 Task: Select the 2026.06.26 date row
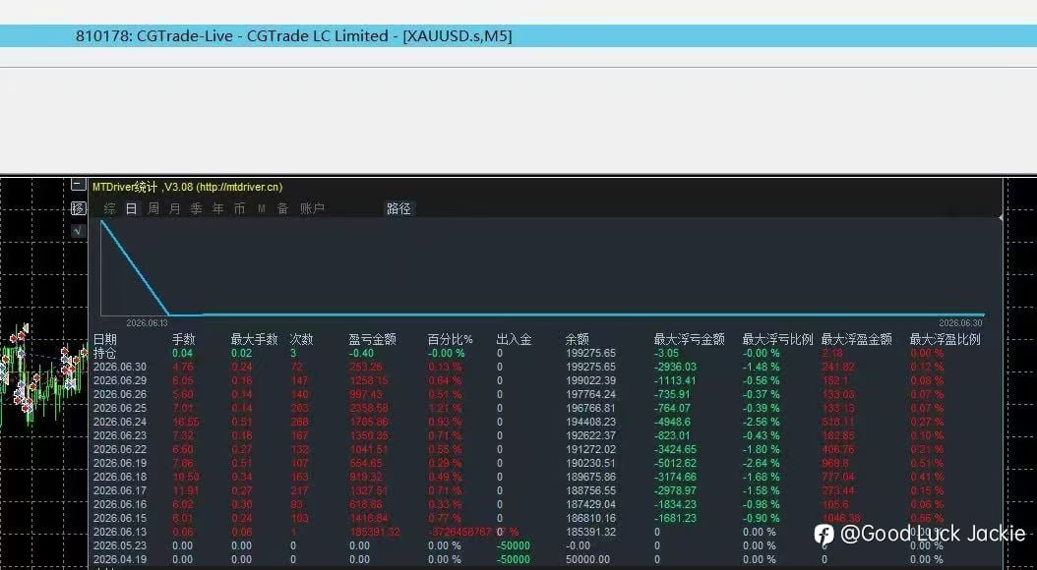point(120,394)
